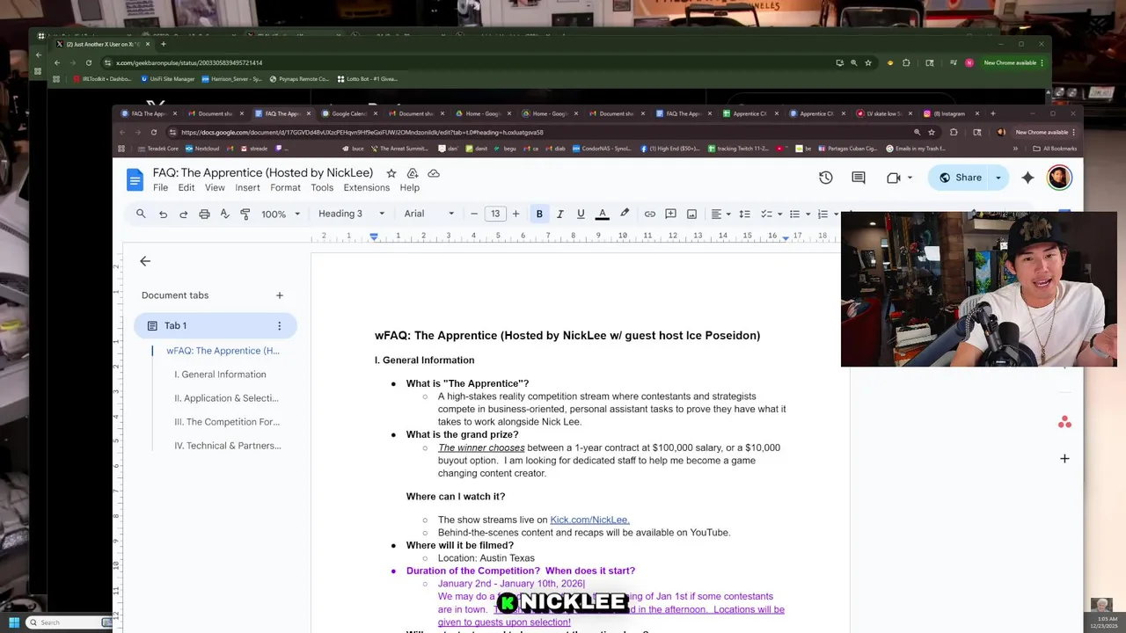Open the Arial font dropdown
Screen dimensions: 1126x633
[429, 214]
